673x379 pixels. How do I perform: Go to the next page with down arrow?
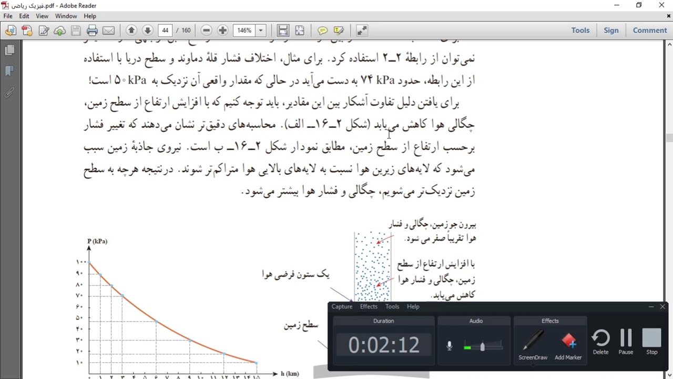tap(148, 31)
